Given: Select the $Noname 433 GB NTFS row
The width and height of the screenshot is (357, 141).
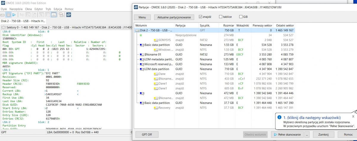Looking at the screenshot, I should (x=215, y=79).
